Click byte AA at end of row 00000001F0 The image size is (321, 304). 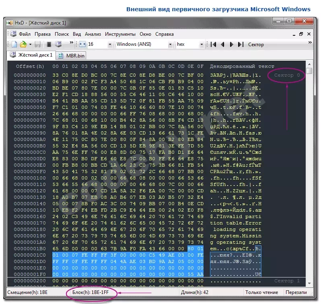tap(200, 274)
